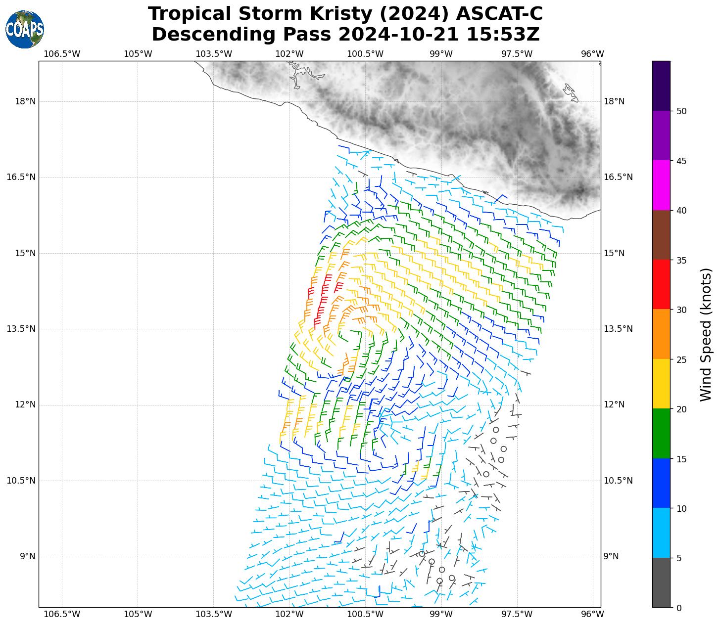Select the 9°N label on right axis
The image size is (720, 625).
coord(611,556)
